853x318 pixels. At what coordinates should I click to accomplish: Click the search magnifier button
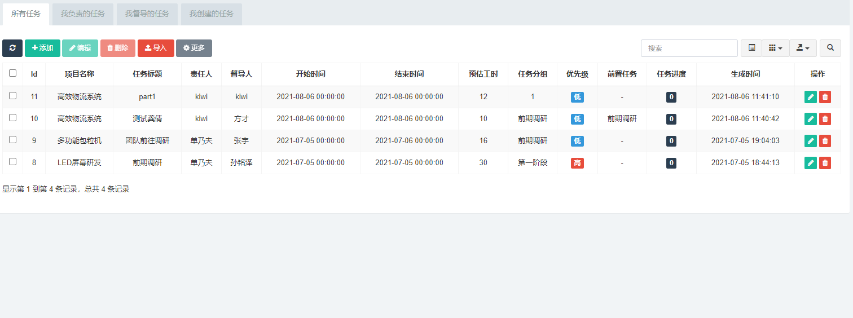tap(830, 48)
